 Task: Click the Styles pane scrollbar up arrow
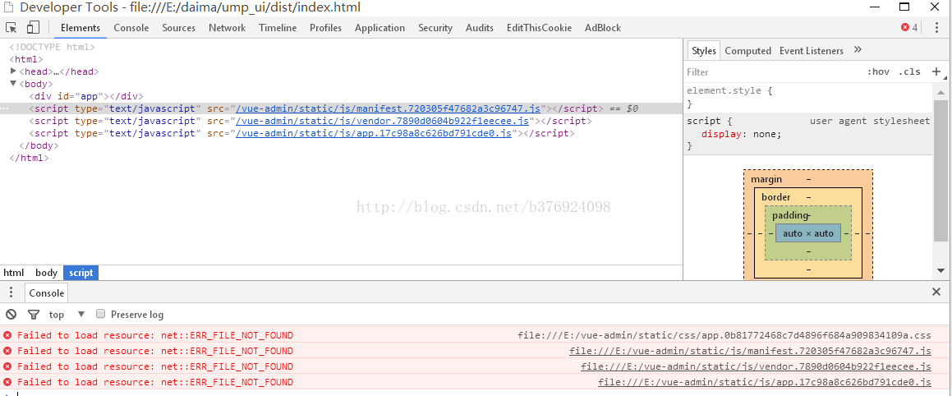[x=941, y=92]
